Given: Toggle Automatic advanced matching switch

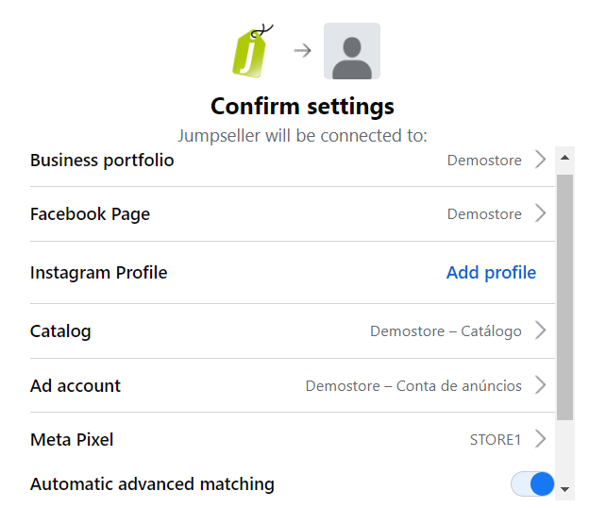Looking at the screenshot, I should pyautogui.click(x=532, y=484).
